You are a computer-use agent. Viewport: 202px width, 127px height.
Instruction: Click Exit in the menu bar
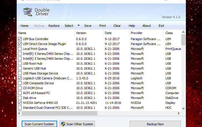pos(161,26)
